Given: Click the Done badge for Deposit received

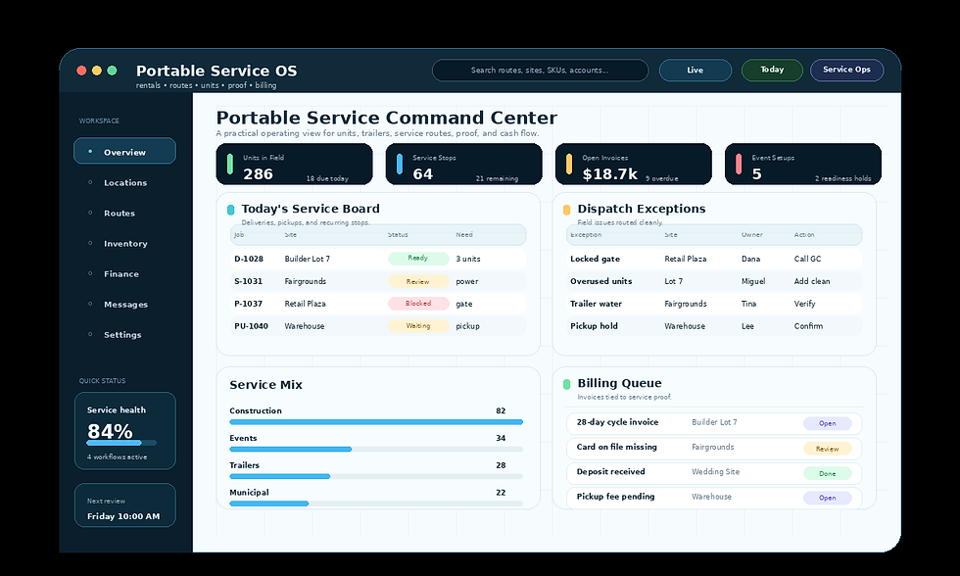Looking at the screenshot, I should [827, 473].
